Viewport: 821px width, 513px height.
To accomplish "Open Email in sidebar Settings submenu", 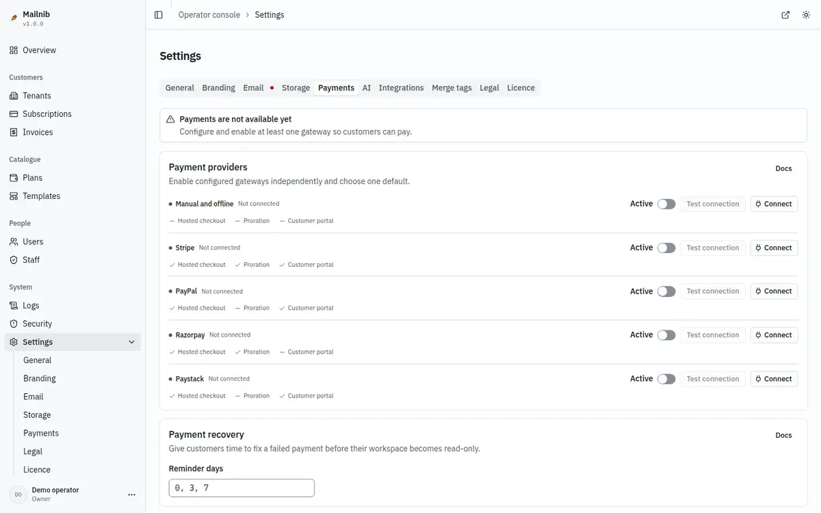I will pyautogui.click(x=34, y=397).
